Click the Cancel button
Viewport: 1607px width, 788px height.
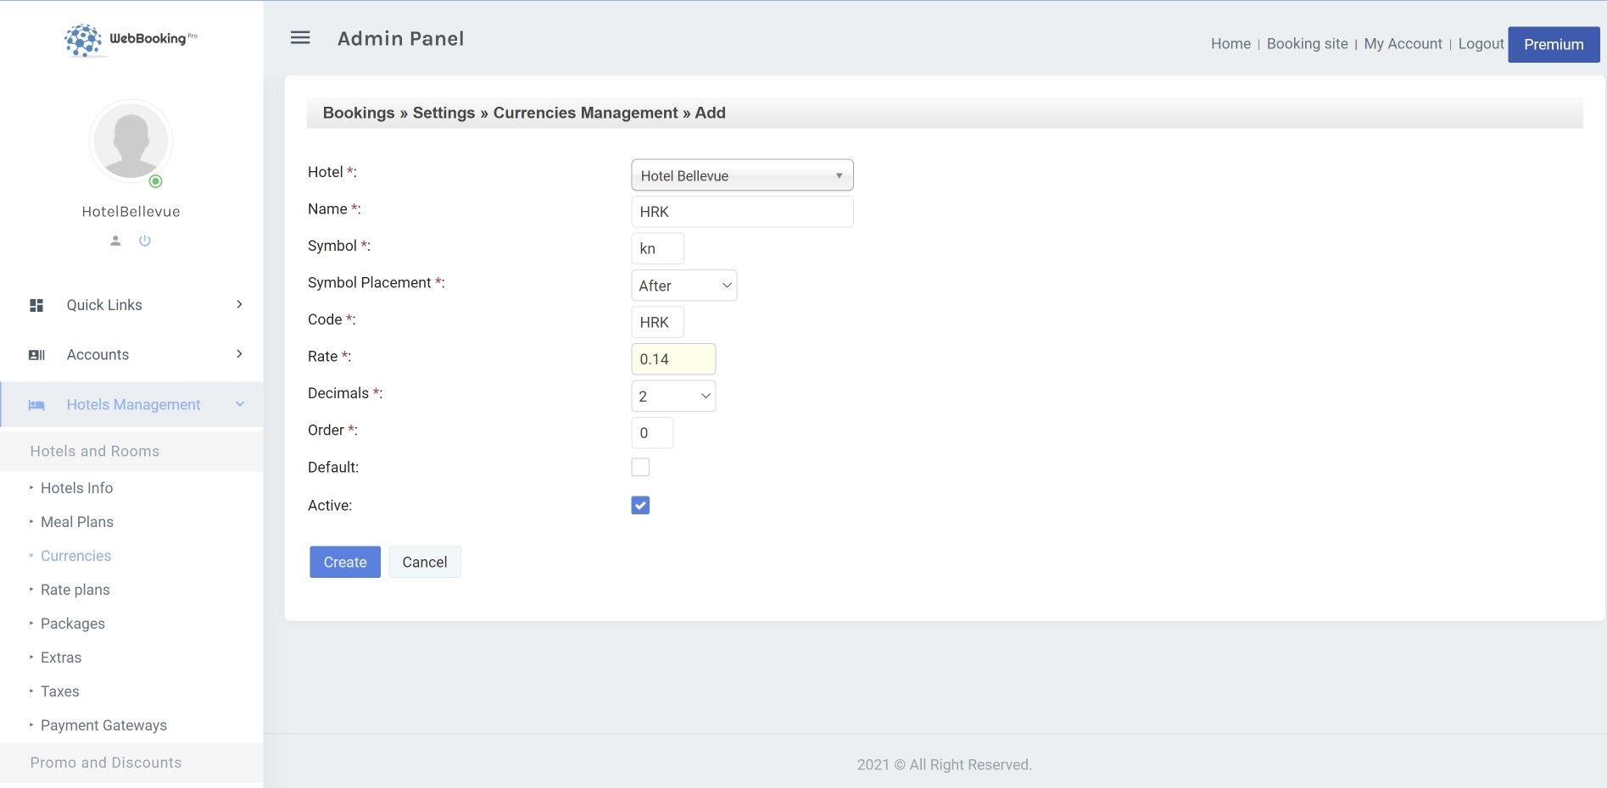(424, 563)
